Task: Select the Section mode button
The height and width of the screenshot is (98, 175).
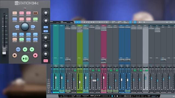Action: (28, 39)
